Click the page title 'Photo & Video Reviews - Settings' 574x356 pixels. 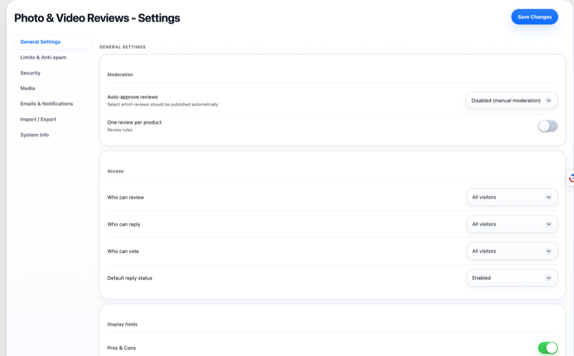point(97,18)
